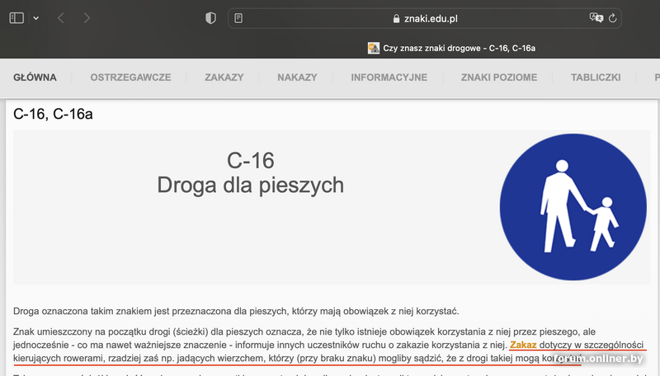The height and width of the screenshot is (376, 660).
Task: Select TABLICZKI in the navigation bar
Action: click(595, 78)
